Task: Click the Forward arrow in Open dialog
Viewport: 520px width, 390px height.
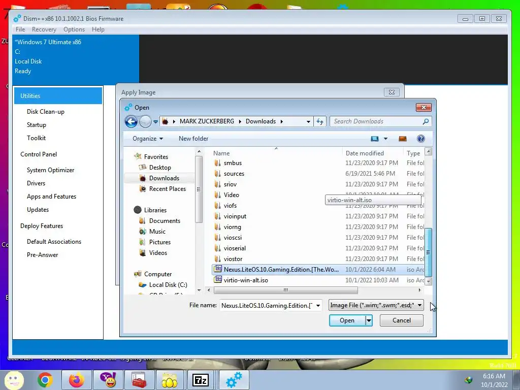Action: pyautogui.click(x=145, y=122)
